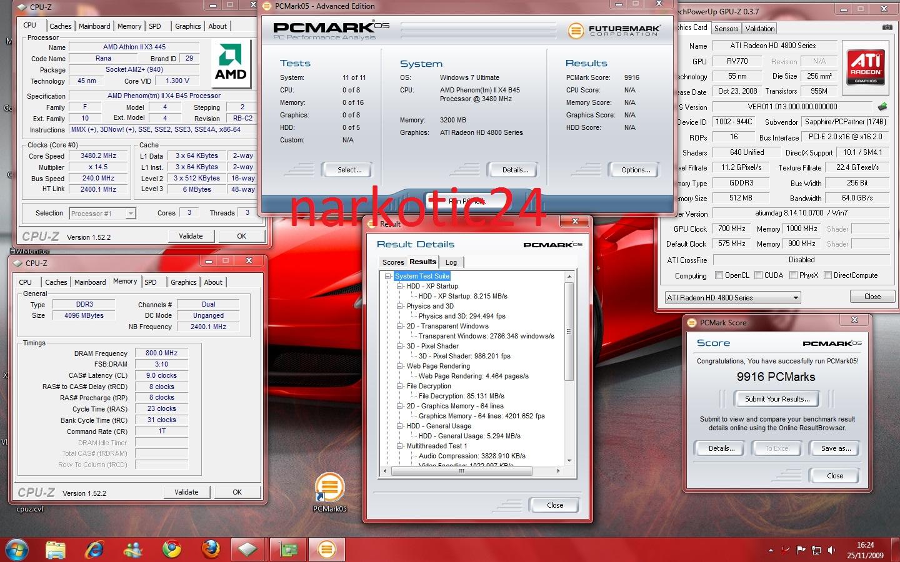This screenshot has height=562, width=900.
Task: Switch to the PCMark05 taskbar button
Action: (327, 550)
